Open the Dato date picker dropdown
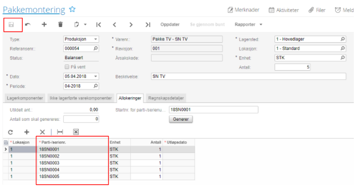 pyautogui.click(x=96, y=76)
